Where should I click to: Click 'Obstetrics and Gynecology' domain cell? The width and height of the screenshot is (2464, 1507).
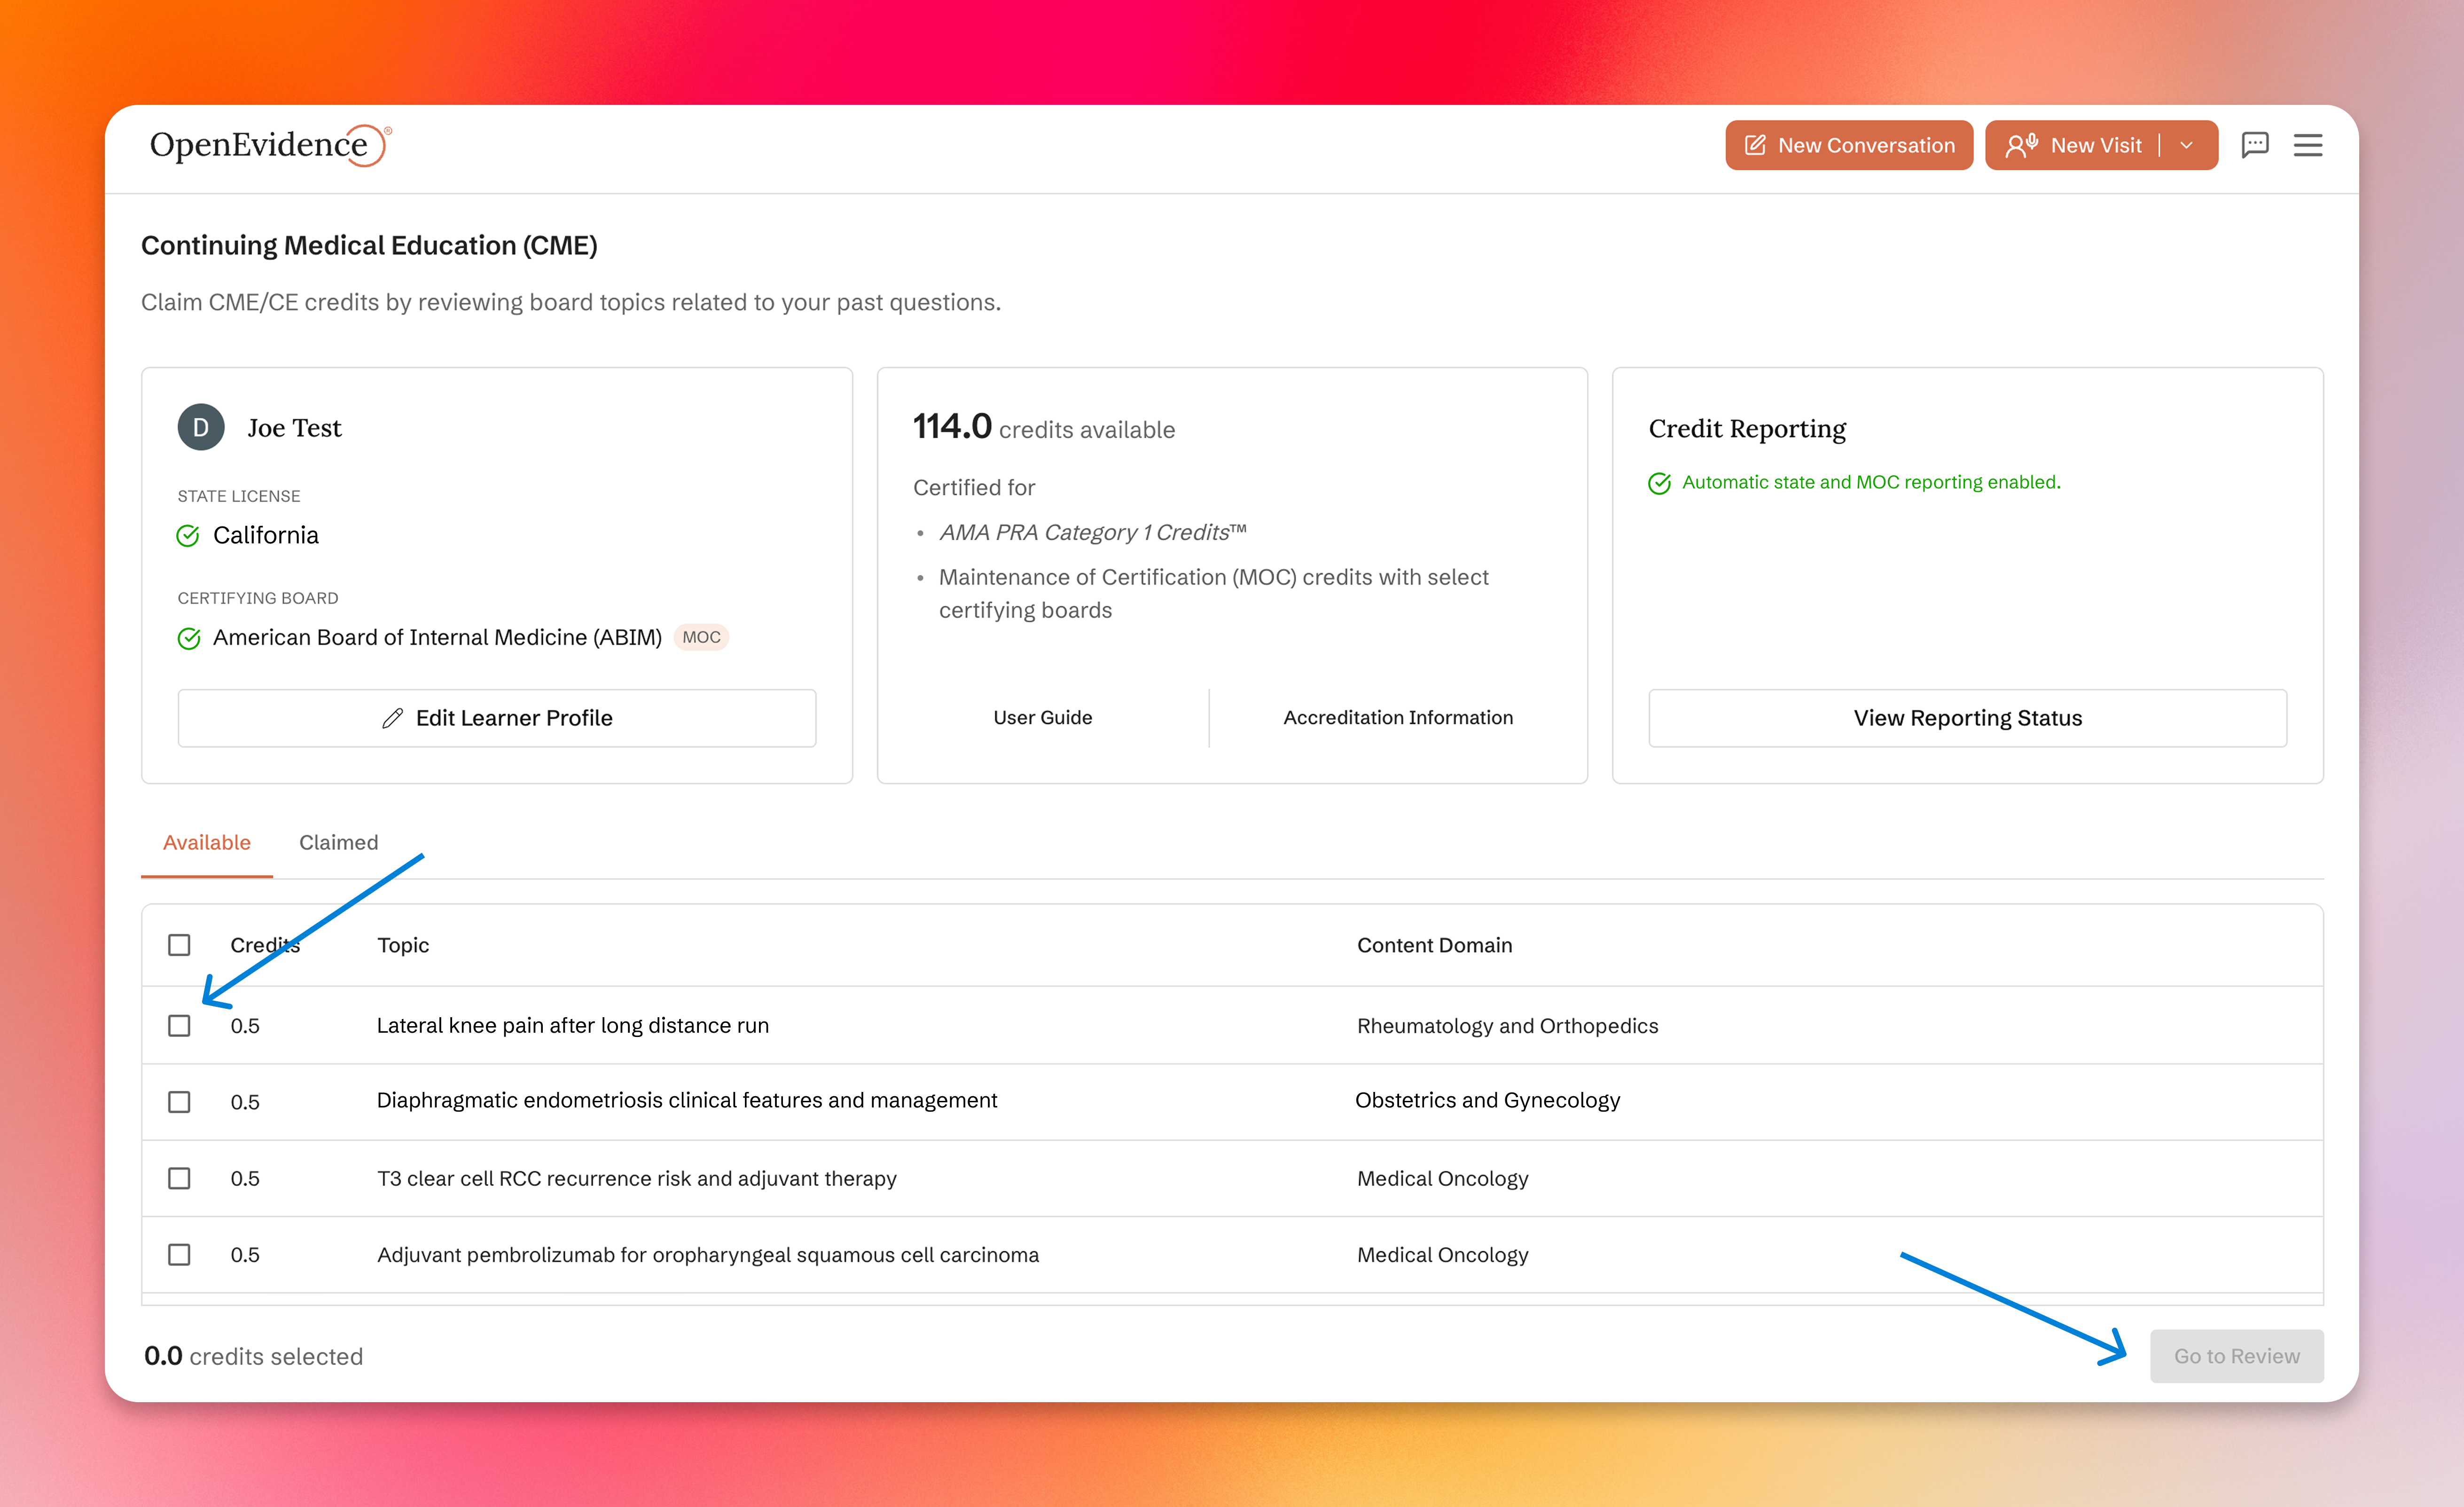(x=1487, y=1100)
